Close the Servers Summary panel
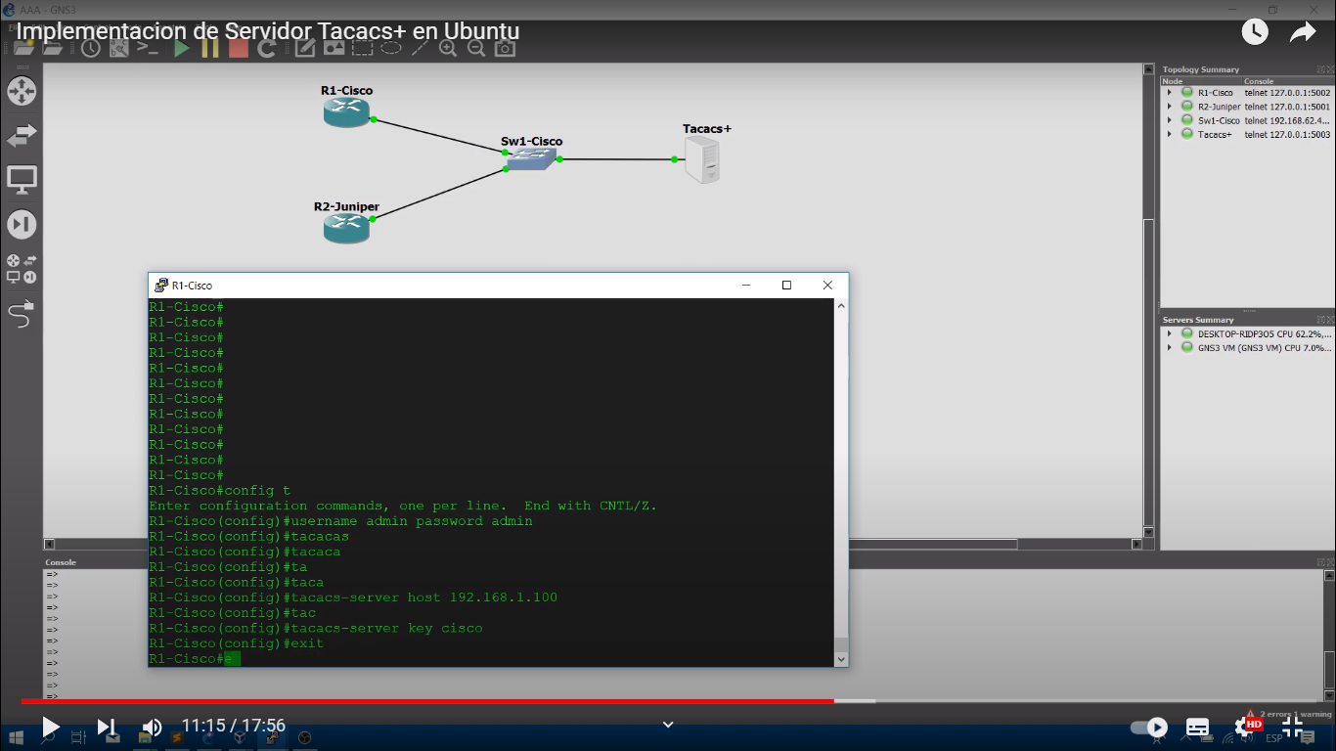 1329,320
